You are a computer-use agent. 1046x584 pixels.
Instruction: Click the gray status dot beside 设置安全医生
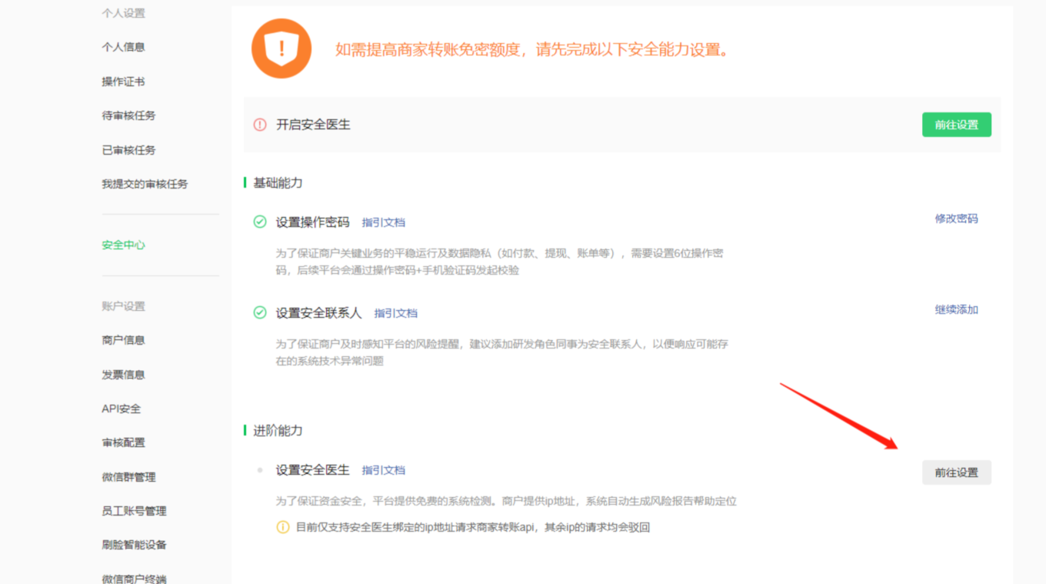pyautogui.click(x=260, y=470)
